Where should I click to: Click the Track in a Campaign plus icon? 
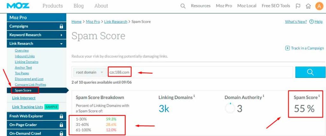[287, 48]
